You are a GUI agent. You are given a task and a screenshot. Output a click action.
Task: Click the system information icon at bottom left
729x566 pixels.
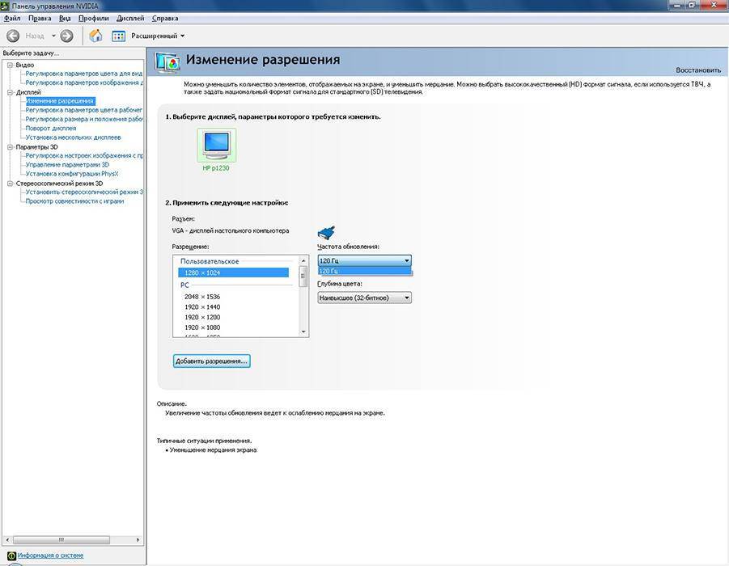(11, 555)
